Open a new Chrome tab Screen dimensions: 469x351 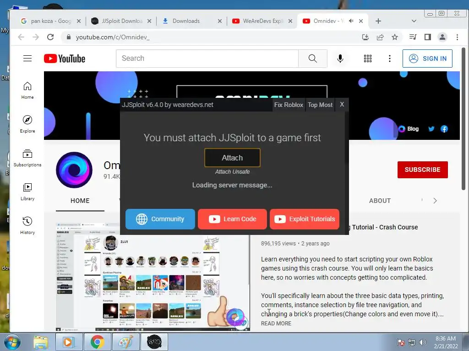[378, 21]
